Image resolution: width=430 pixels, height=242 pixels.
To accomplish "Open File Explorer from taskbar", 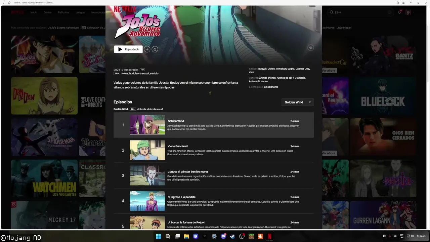I will point(186,236).
